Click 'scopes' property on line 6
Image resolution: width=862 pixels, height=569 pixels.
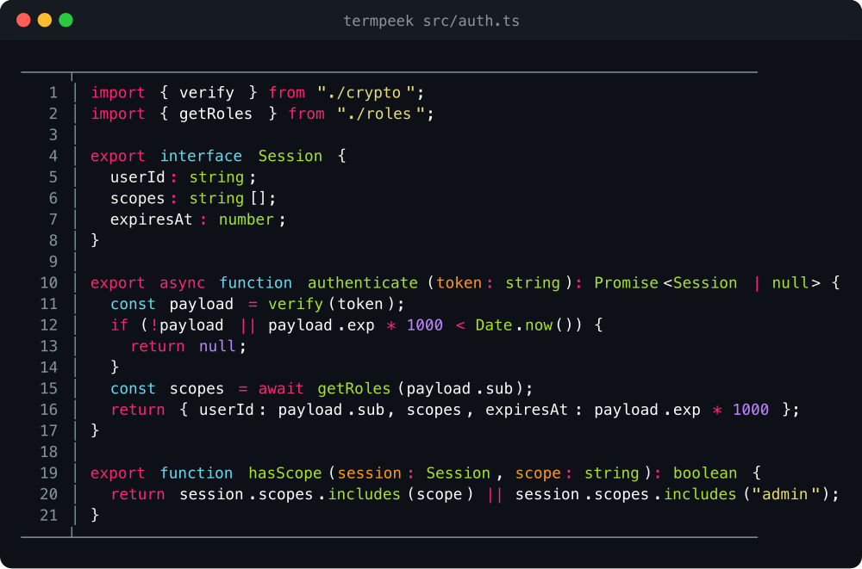click(x=137, y=198)
